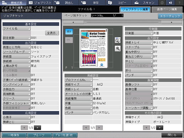184x138 pixels.
Task: Click the page preview search icon
Action: (118, 40)
